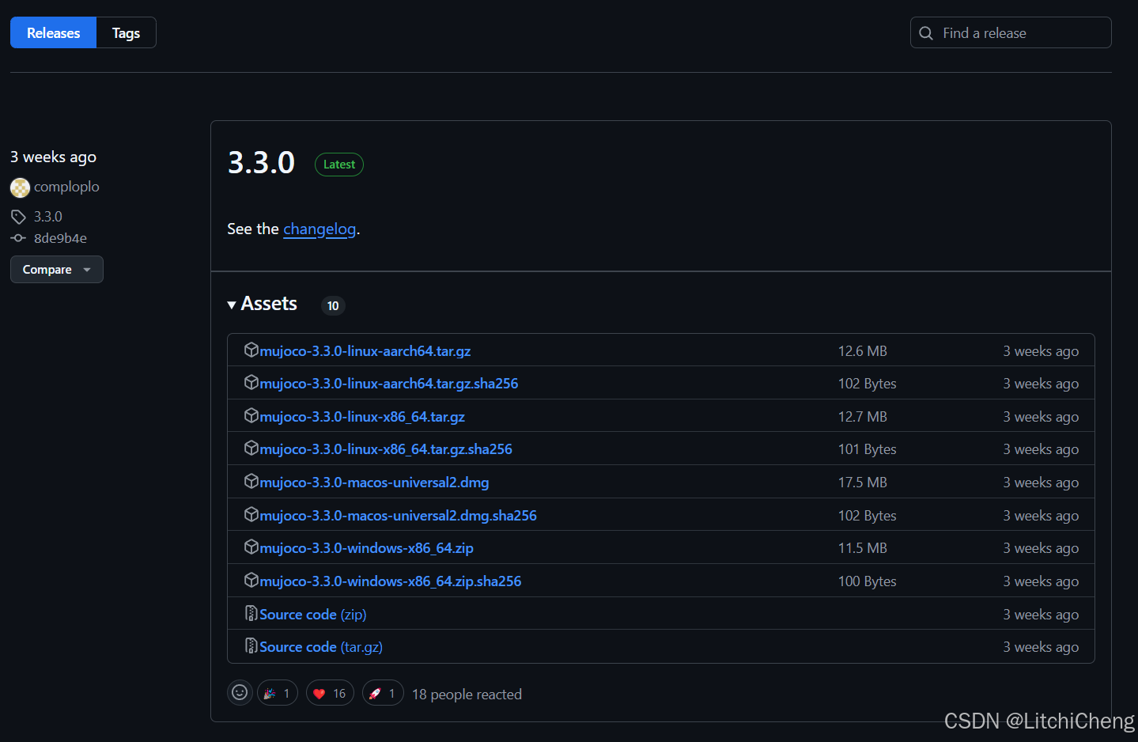Open the Compare dropdown

pyautogui.click(x=57, y=269)
